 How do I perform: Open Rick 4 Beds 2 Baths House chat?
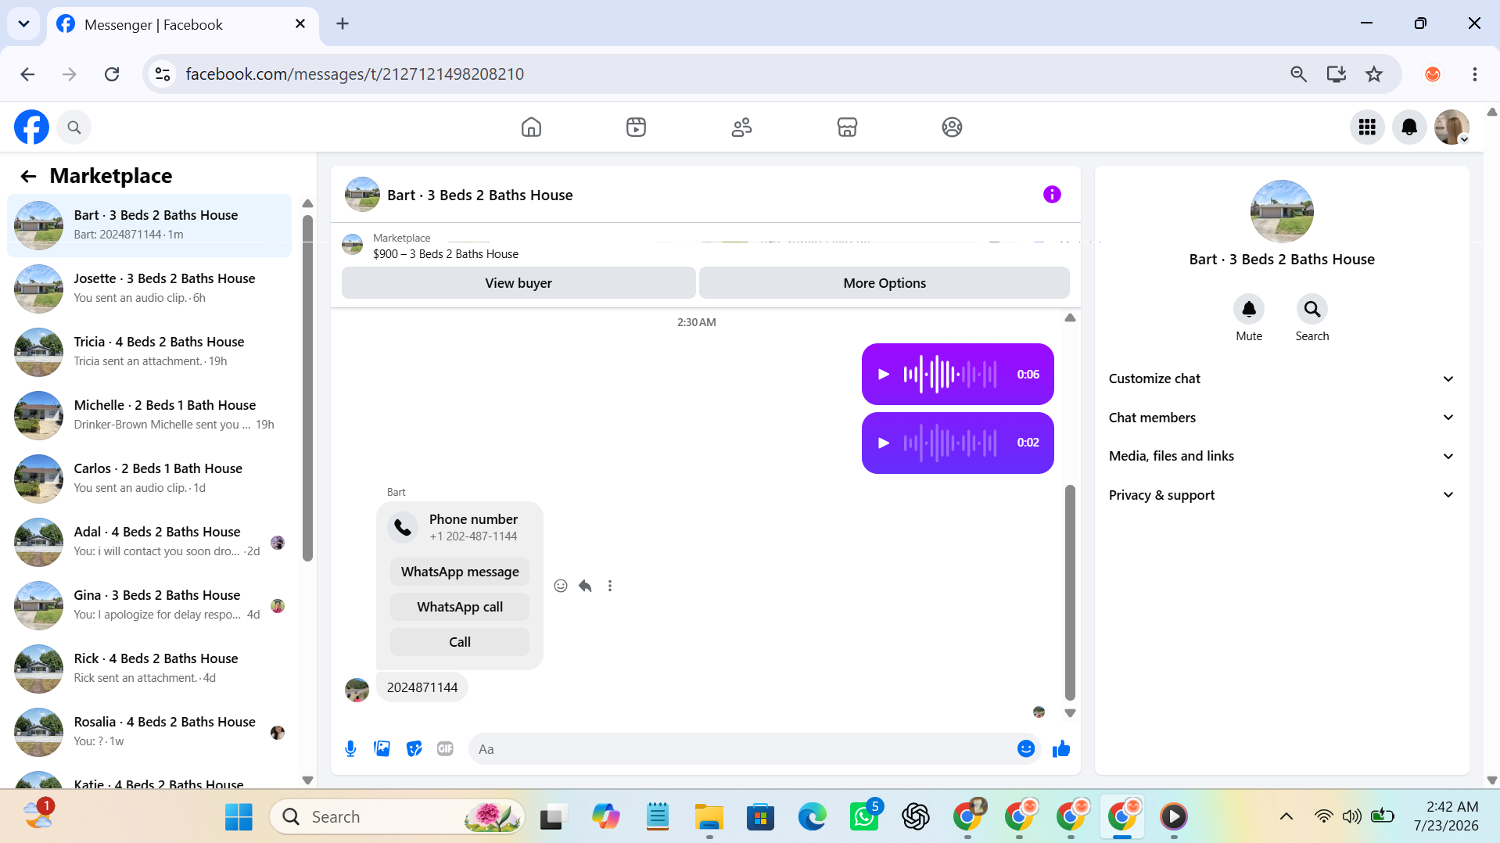click(x=149, y=669)
